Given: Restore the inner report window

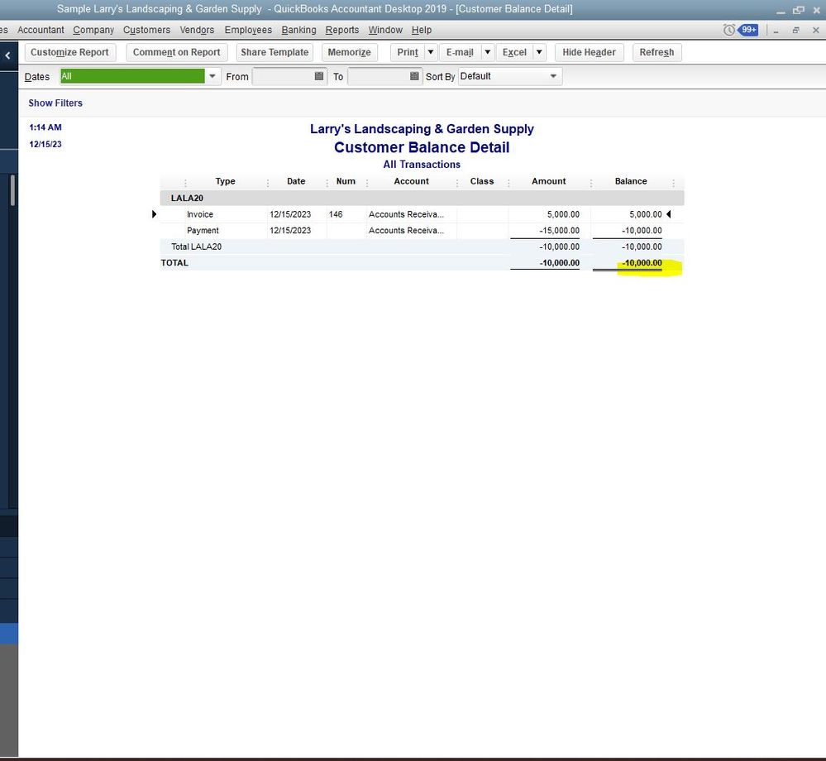Looking at the screenshot, I should (795, 31).
